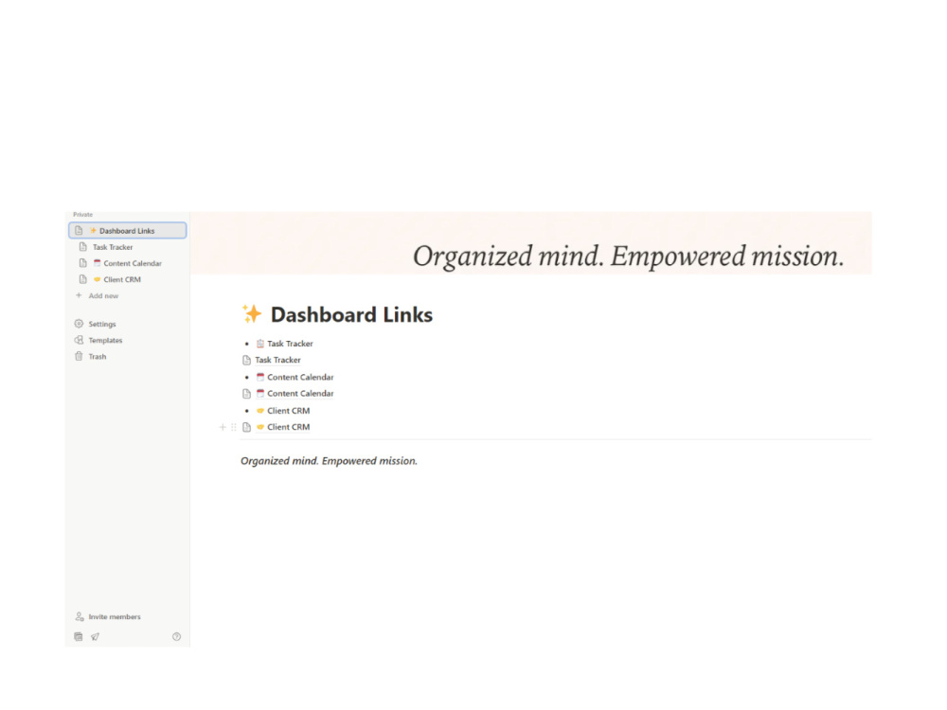Click the calendar emoji on sidebar Content Calendar
Screen dimensions: 947x710
pos(97,263)
